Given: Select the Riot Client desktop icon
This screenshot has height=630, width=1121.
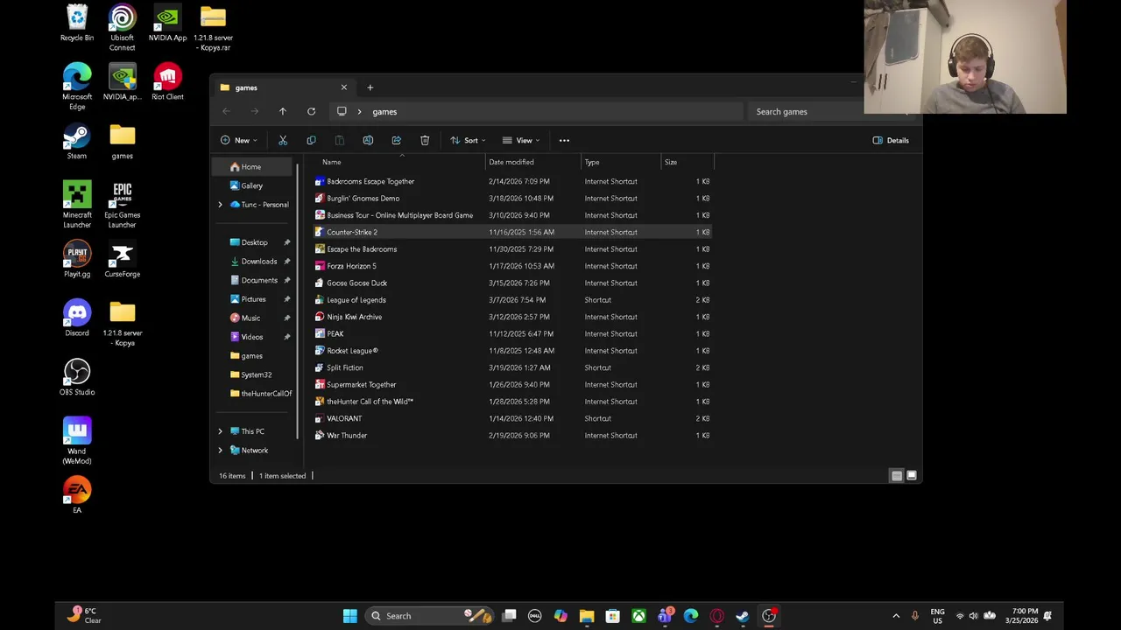Looking at the screenshot, I should (x=167, y=82).
